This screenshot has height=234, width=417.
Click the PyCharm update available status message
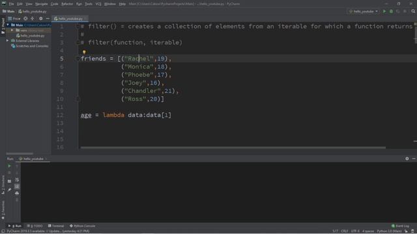pyautogui.click(x=48, y=231)
